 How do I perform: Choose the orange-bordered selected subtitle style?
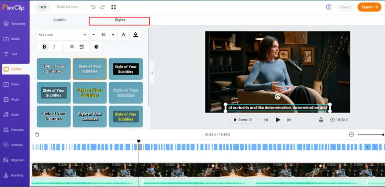point(90,69)
